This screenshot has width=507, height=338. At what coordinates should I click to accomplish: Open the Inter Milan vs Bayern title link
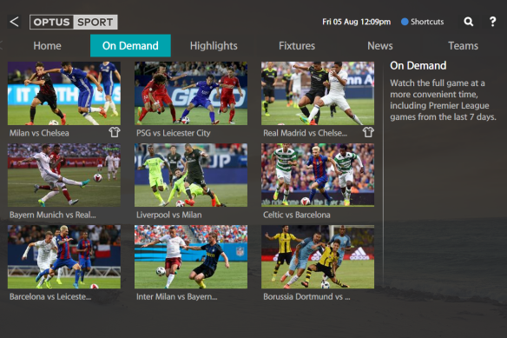click(x=177, y=297)
